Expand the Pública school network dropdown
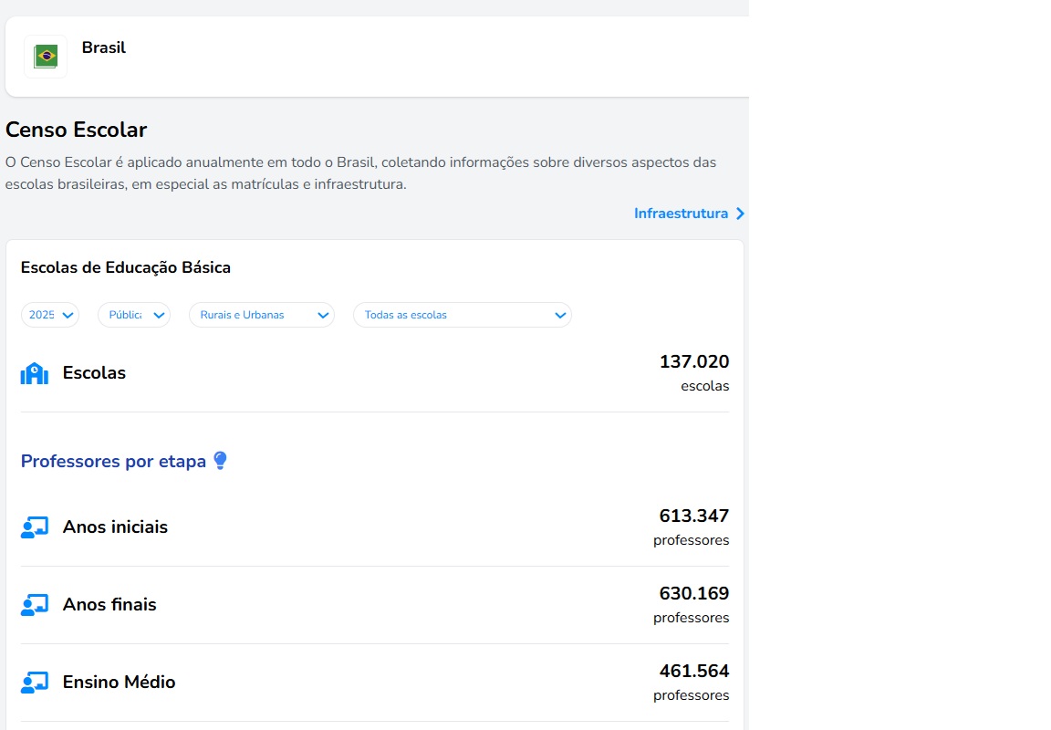 pos(134,315)
